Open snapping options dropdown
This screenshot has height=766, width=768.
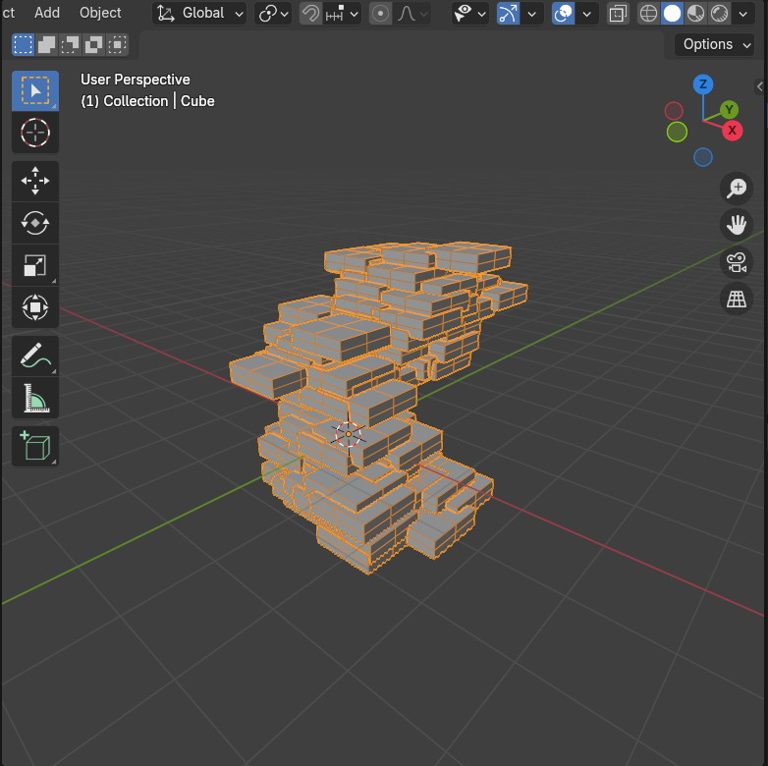pos(343,13)
